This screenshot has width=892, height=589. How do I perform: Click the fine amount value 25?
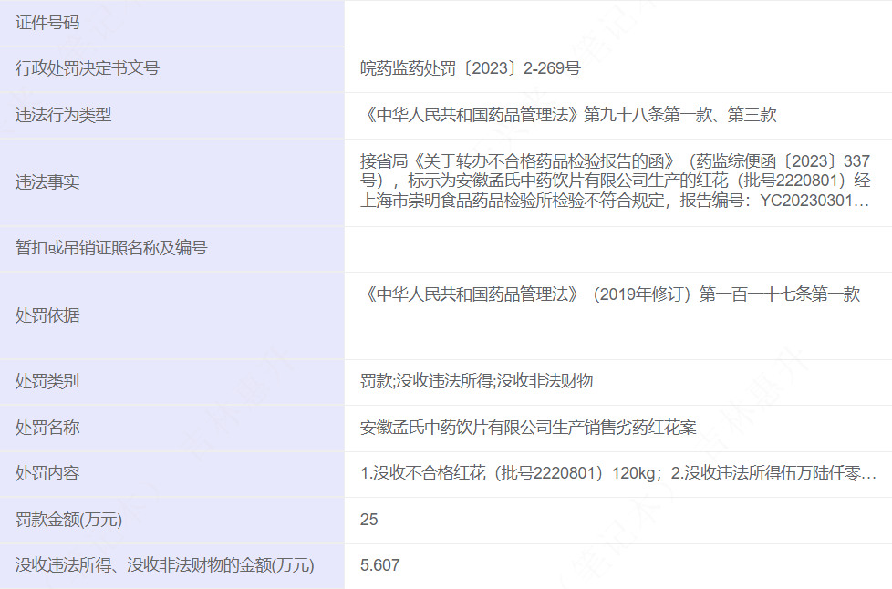click(369, 520)
